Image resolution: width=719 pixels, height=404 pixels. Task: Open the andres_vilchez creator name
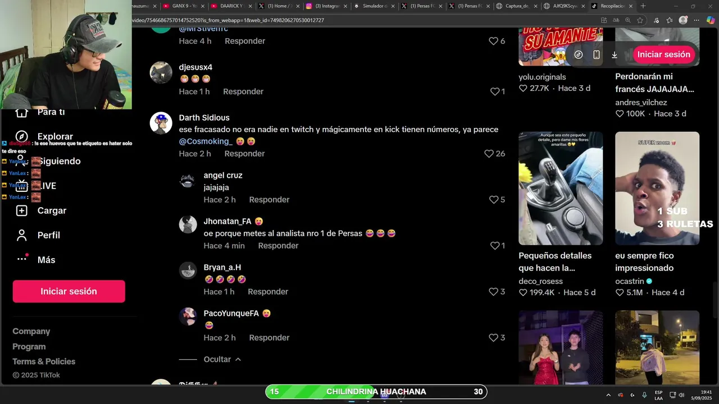click(x=641, y=103)
